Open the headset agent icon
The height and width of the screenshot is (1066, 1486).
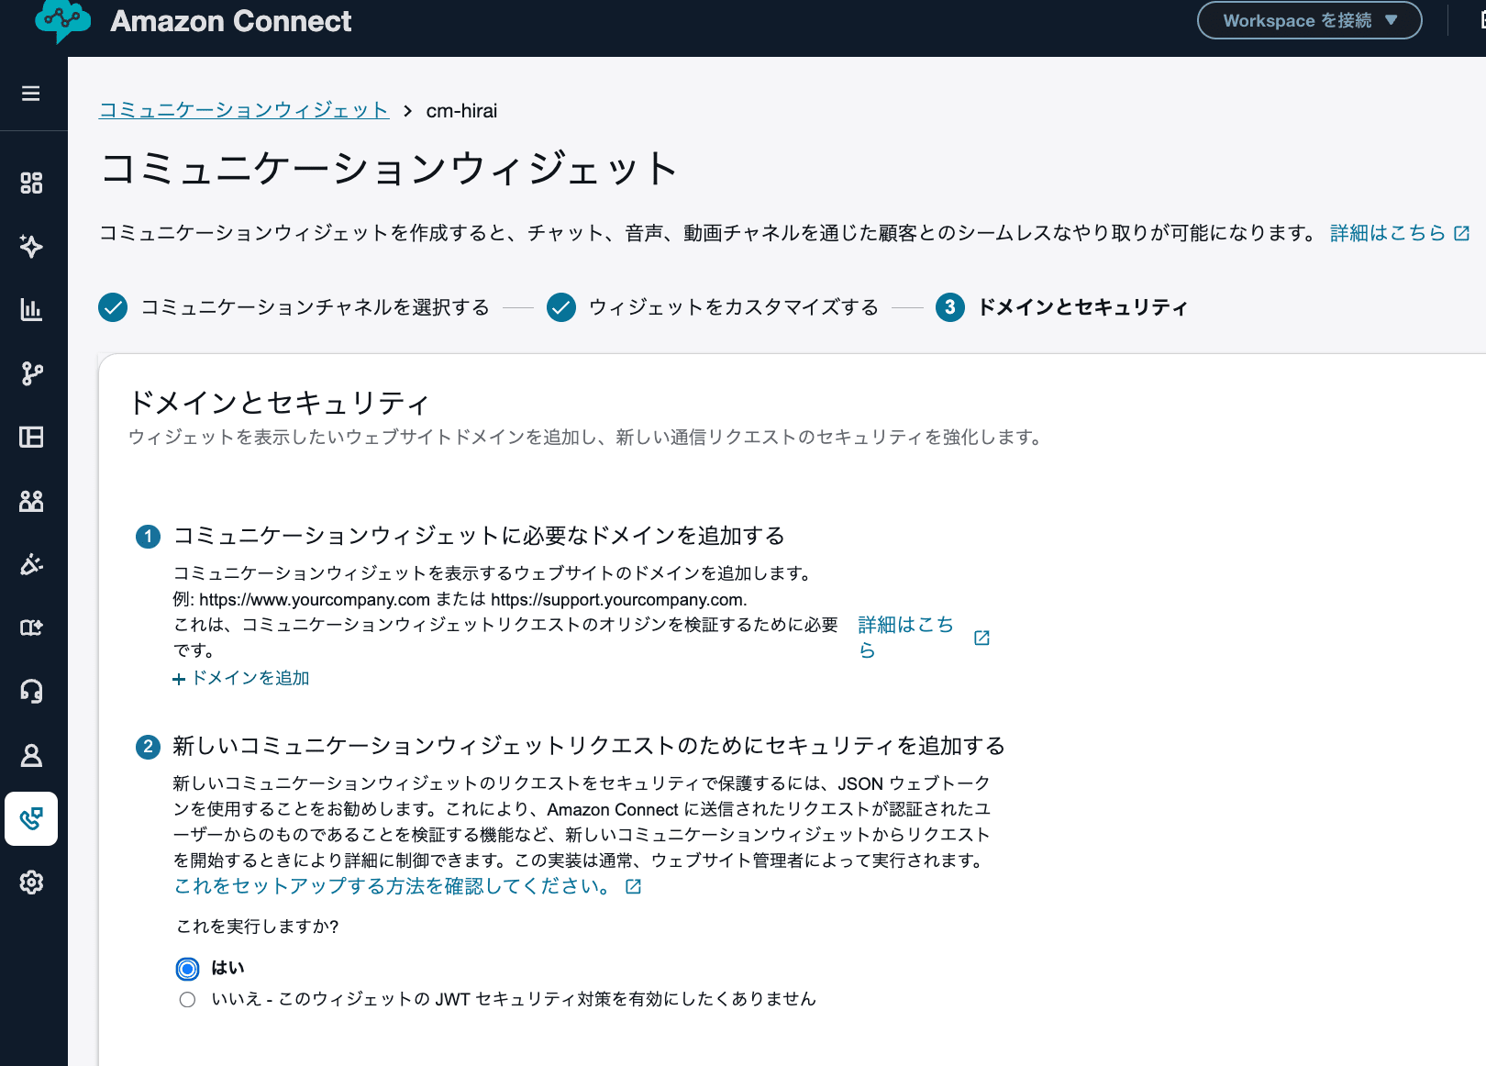point(31,691)
